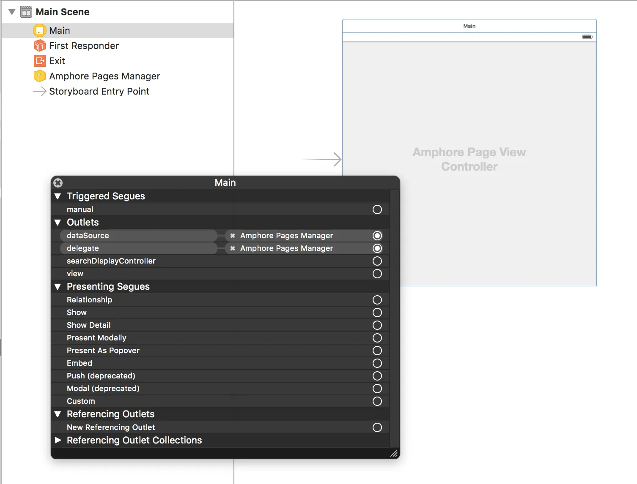Image resolution: width=637 pixels, height=484 pixels.
Task: Click the Relationship segue connection circle
Action: 377,300
